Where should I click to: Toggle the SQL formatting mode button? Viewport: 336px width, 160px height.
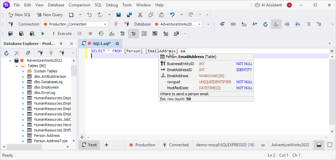276,24
